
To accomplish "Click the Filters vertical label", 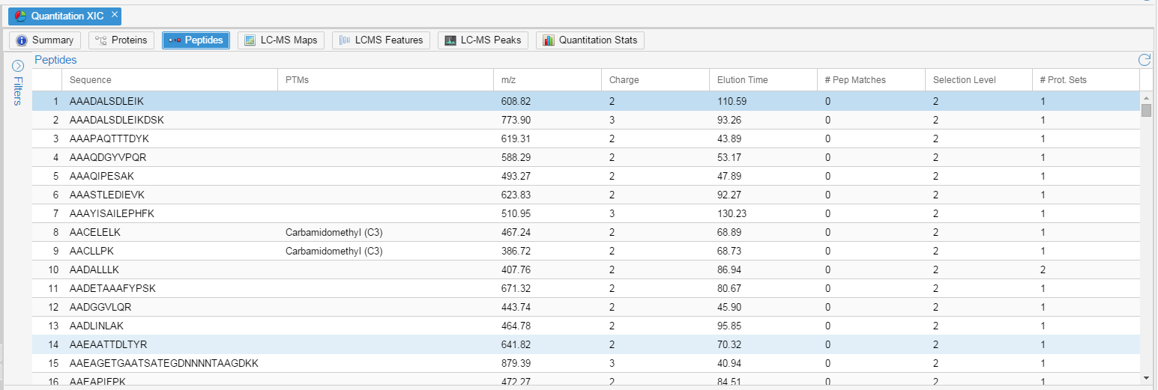I will point(19,91).
